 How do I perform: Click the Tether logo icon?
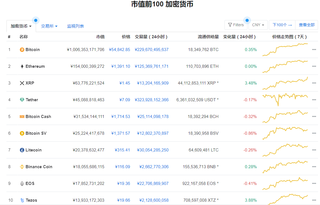[x=22, y=100]
